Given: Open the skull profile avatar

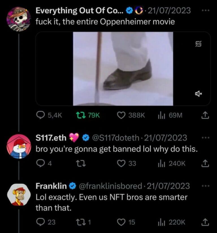Looking at the screenshot, I should click(x=19, y=18).
